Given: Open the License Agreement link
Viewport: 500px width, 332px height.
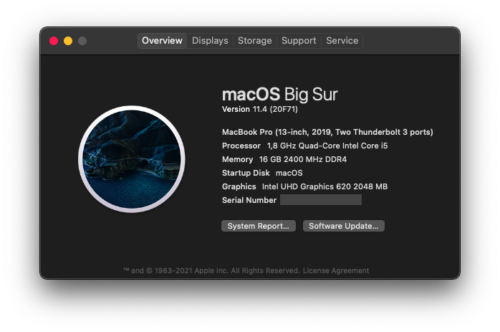Looking at the screenshot, I should (336, 271).
